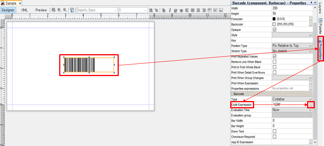
Task: Click the pin icon on Properties panel title
Action: pyautogui.click(x=311, y=2)
